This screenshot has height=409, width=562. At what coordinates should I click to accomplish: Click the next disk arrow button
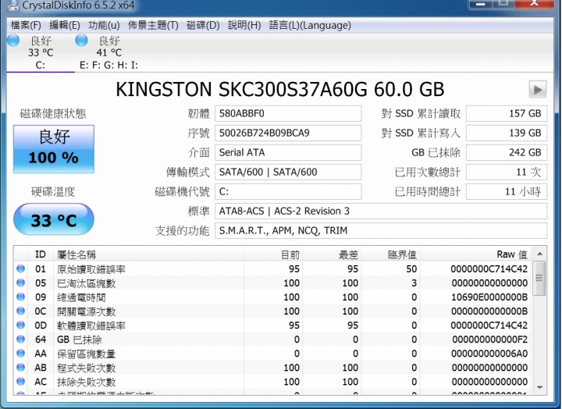click(x=538, y=89)
